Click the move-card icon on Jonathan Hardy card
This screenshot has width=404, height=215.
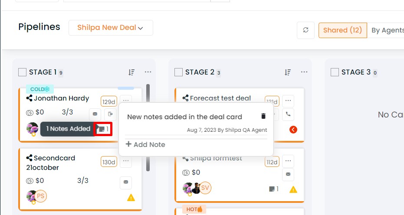point(110,114)
